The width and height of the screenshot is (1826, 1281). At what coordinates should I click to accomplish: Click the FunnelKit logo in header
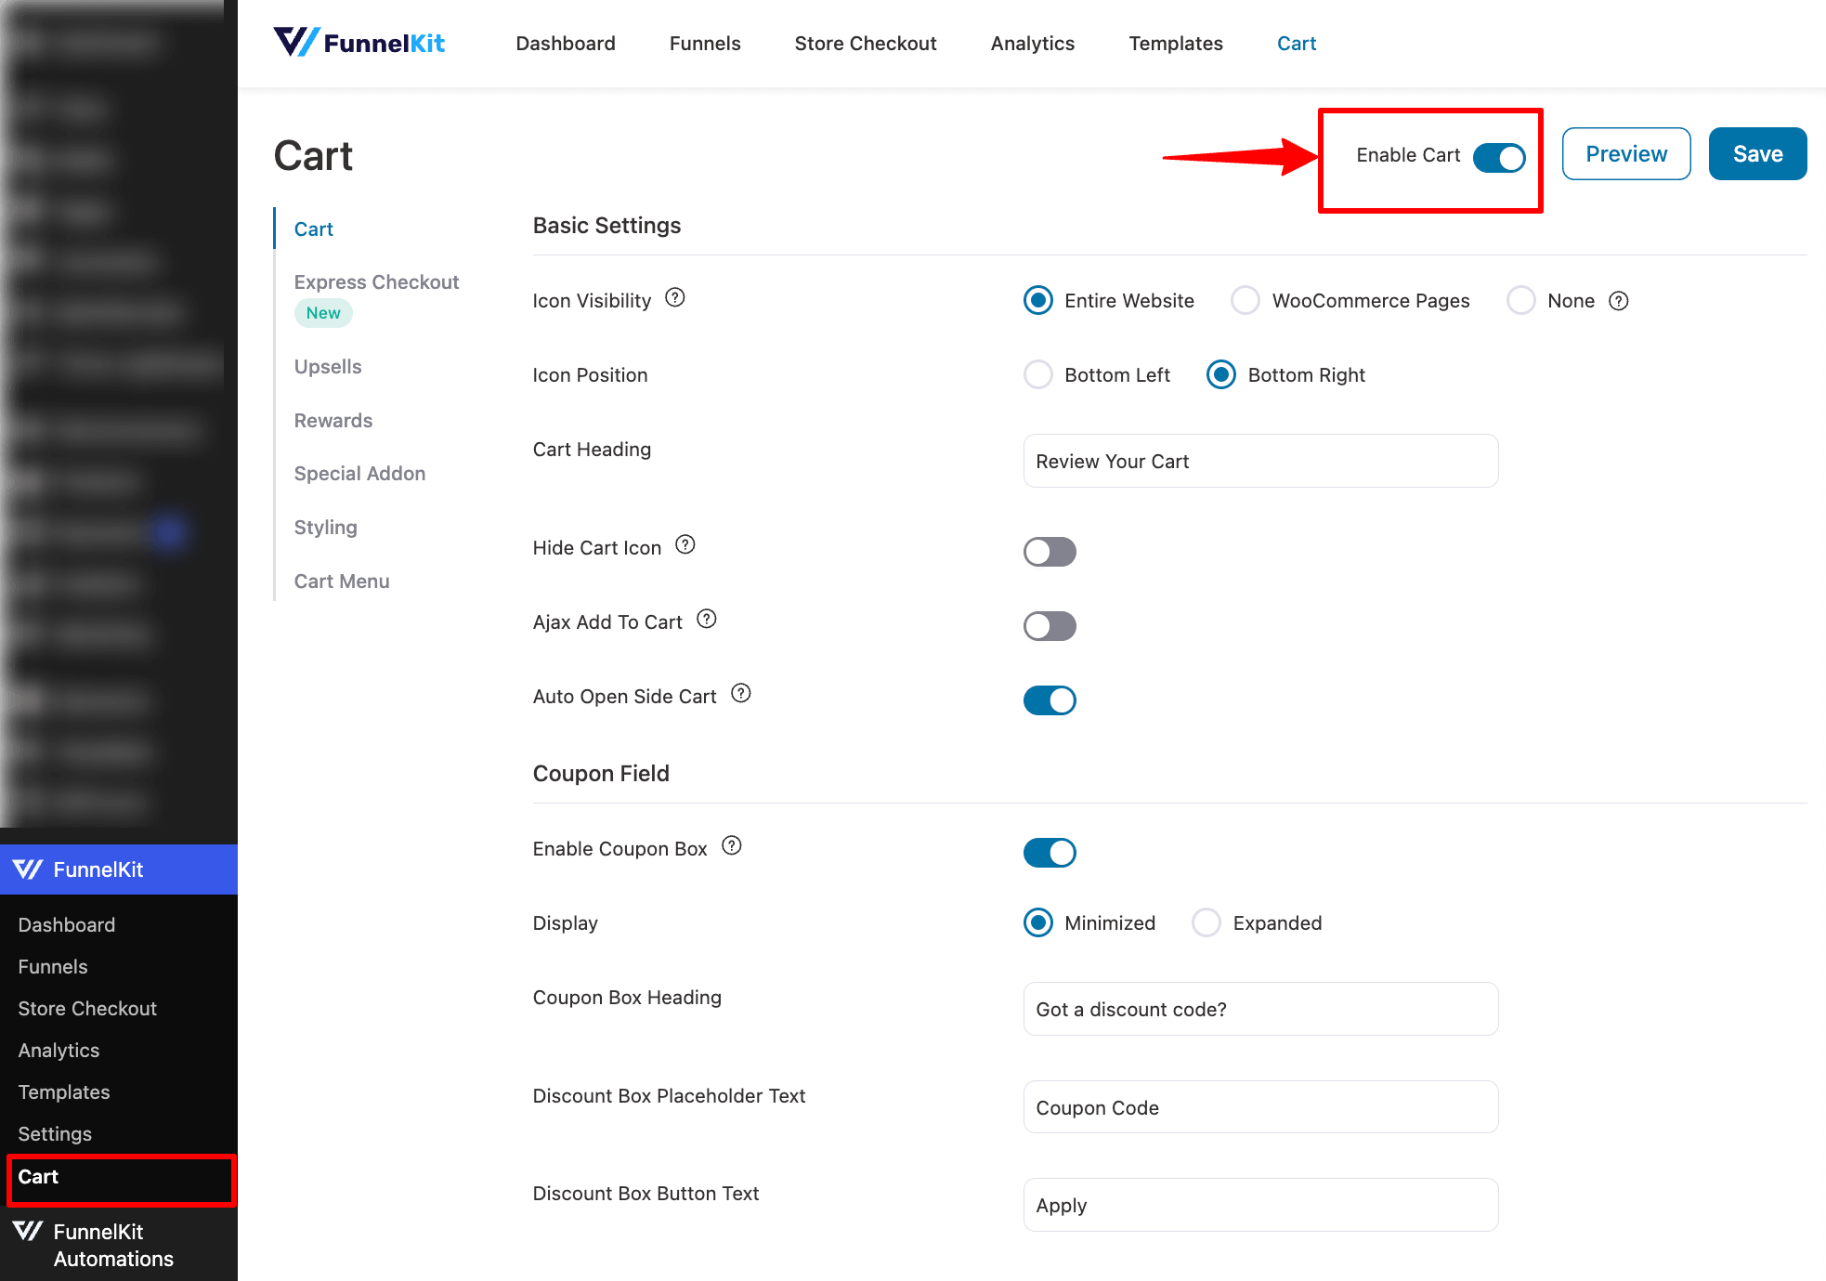[359, 43]
